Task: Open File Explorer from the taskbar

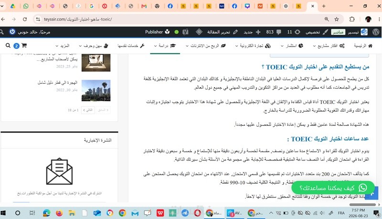Action: [x=72, y=213]
